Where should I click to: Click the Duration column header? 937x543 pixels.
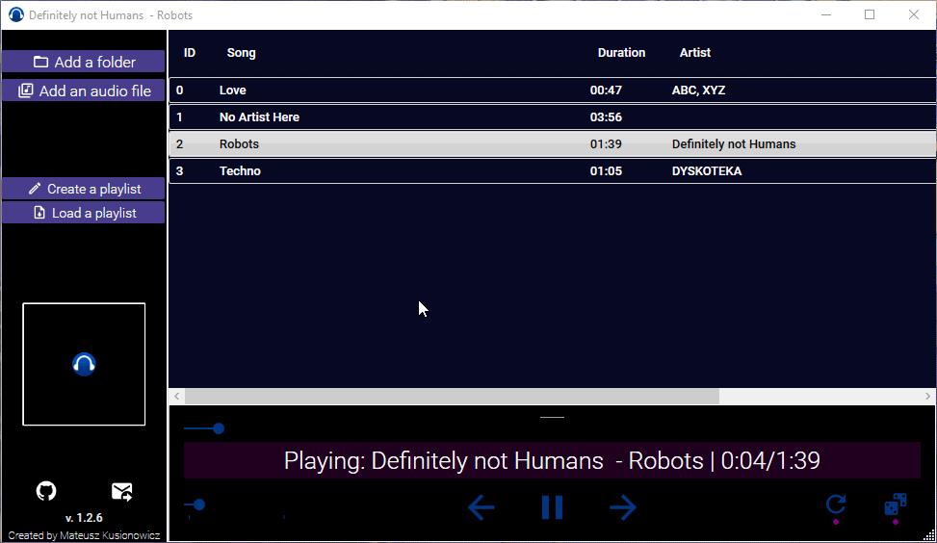621,53
